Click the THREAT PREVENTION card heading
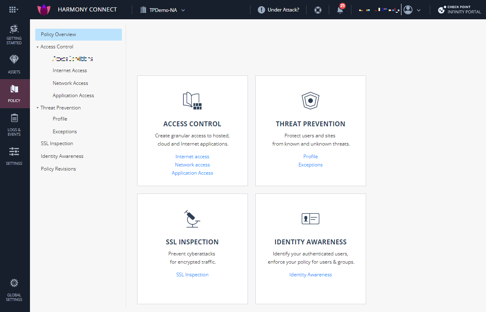The height and width of the screenshot is (312, 486). (x=311, y=124)
